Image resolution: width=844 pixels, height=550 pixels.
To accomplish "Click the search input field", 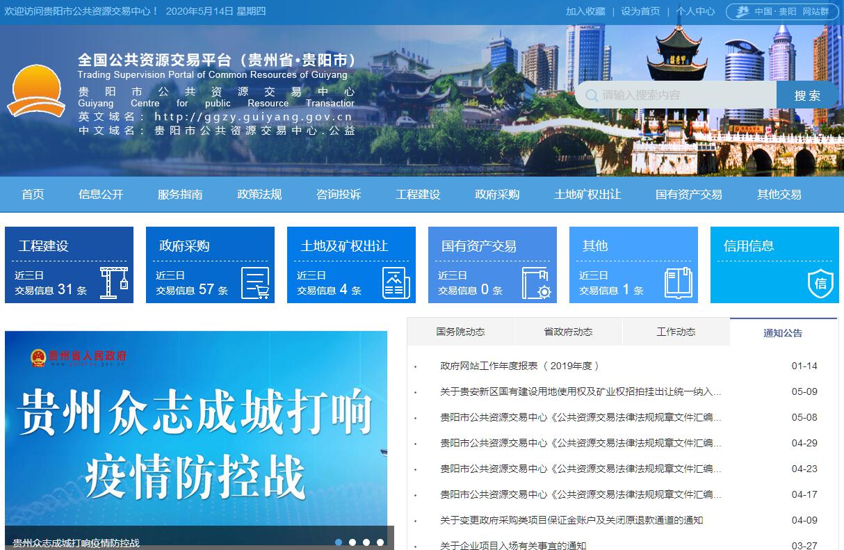I will tap(685, 95).
